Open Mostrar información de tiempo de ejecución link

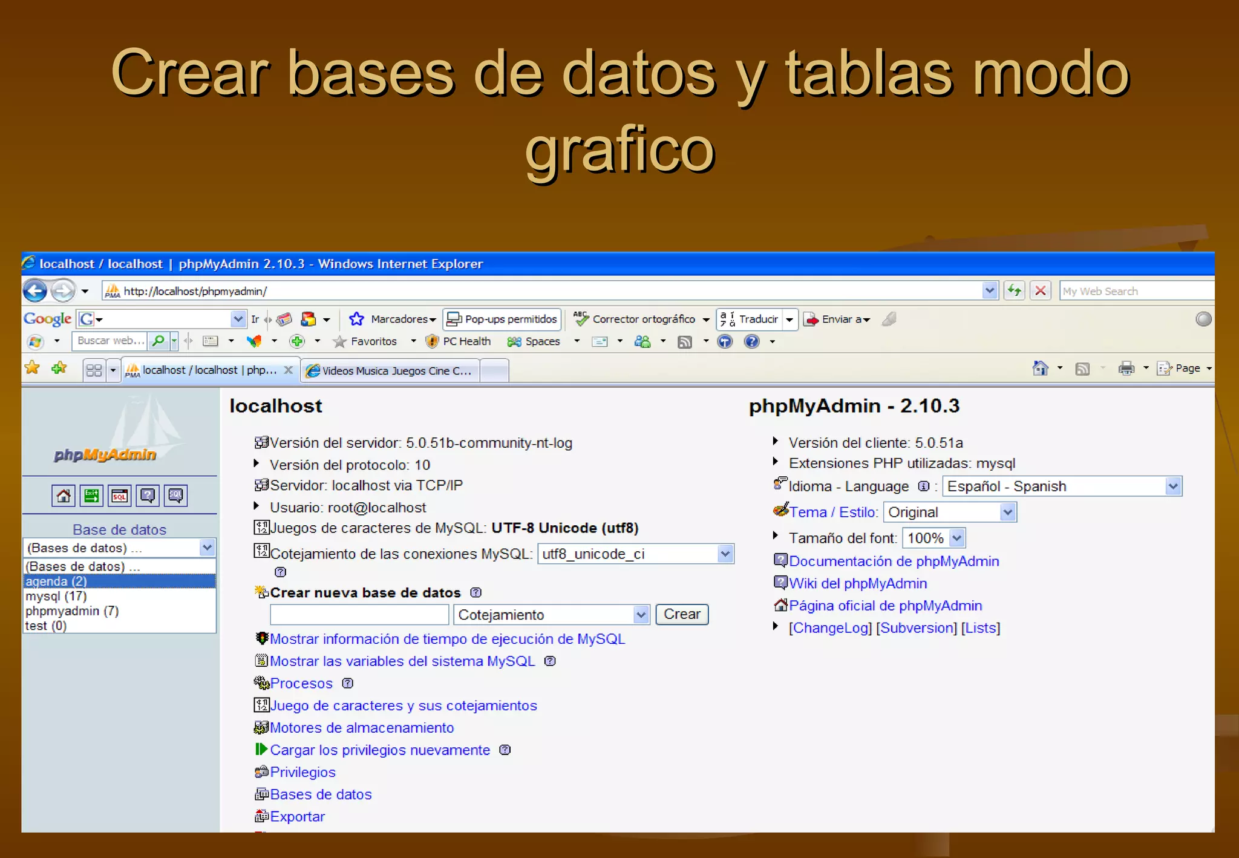coord(447,639)
